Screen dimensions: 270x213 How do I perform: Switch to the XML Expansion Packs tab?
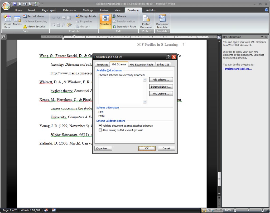pos(141,65)
